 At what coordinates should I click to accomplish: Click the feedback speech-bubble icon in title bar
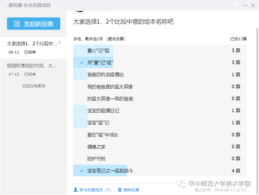click(235, 5)
